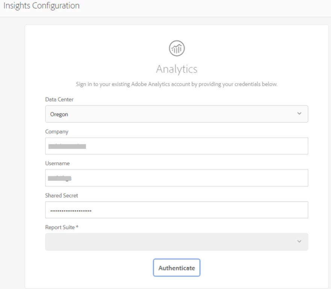The height and width of the screenshot is (289, 331).
Task: Click the 'Sign in to your existing Adobe Analytics account' text
Action: tap(177, 84)
